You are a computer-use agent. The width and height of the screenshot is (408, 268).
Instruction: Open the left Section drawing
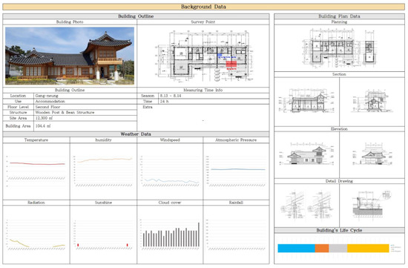coord(306,101)
